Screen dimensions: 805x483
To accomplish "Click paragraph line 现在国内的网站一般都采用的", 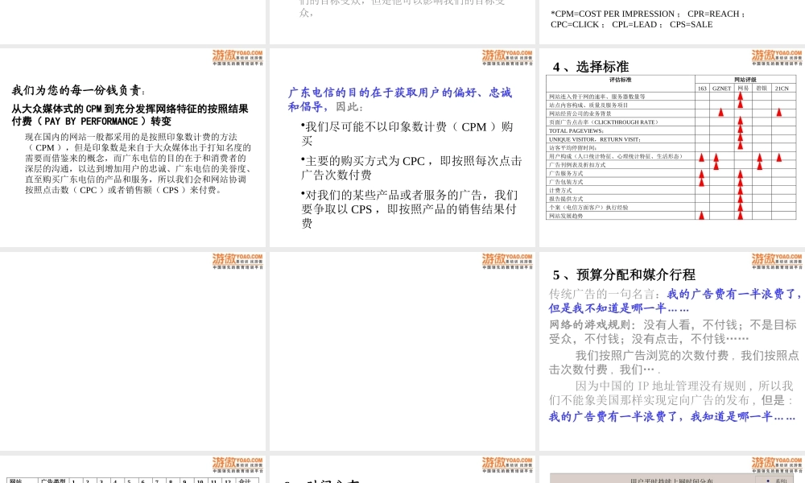I will pos(131,137).
